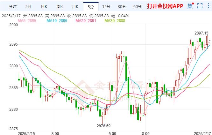Click the 2897.15 high price label
This screenshot has height=135, width=212.
pos(201,33)
